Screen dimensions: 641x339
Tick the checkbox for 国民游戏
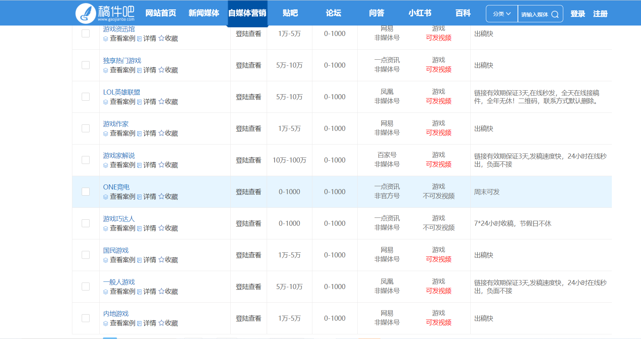(x=86, y=255)
